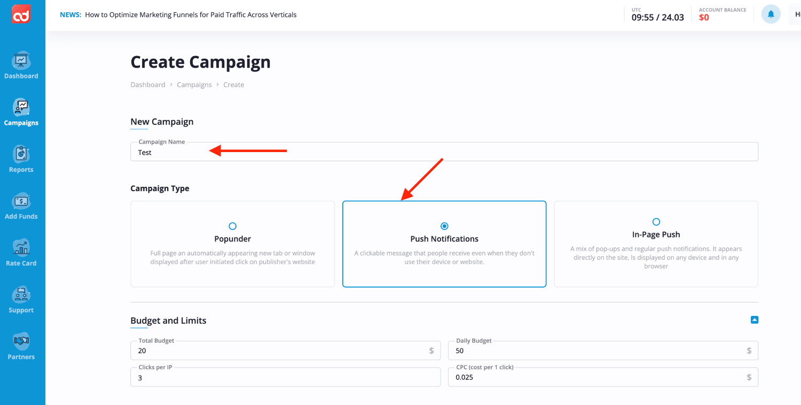The width and height of the screenshot is (801, 405).
Task: Open the notifications bell
Action: 771,14
